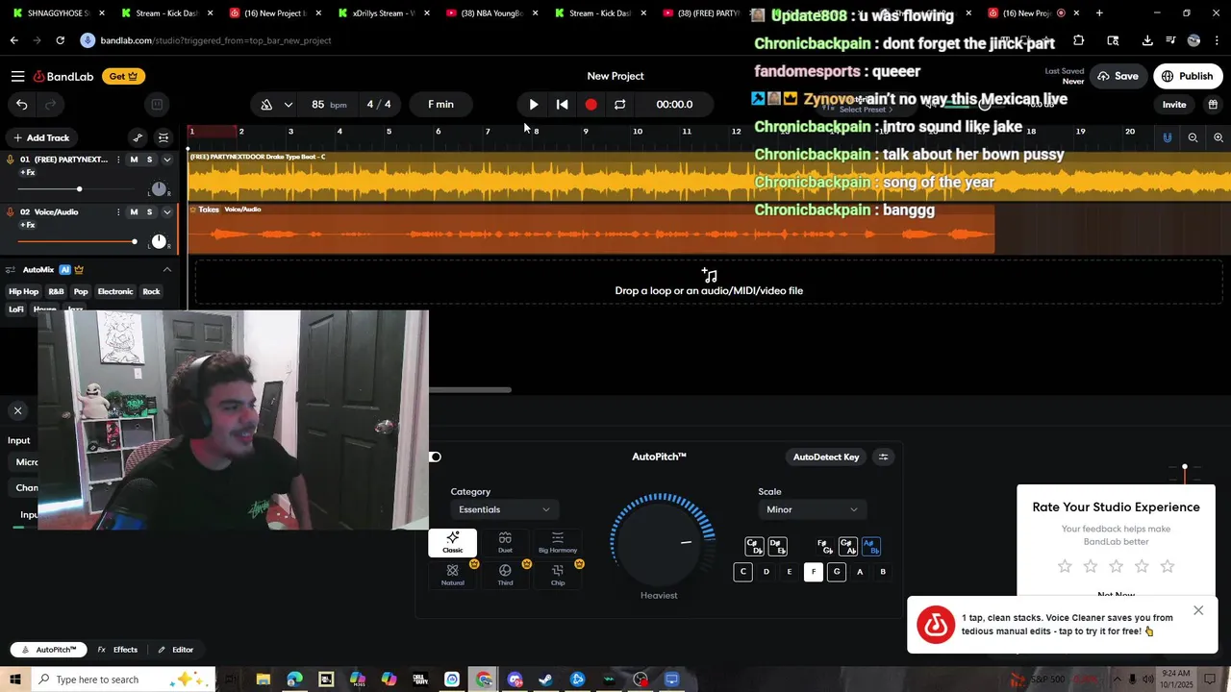Click the track height adjust icon
Image resolution: width=1231 pixels, height=692 pixels.
pos(163,137)
